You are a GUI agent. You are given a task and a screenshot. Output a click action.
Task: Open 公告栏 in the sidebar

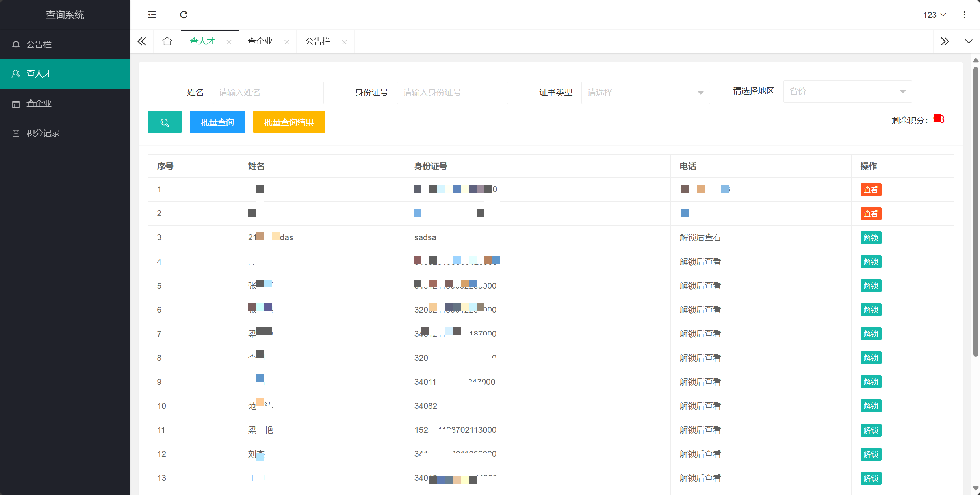(x=39, y=44)
